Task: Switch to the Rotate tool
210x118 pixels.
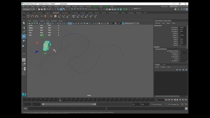Action: pyautogui.click(x=24, y=41)
